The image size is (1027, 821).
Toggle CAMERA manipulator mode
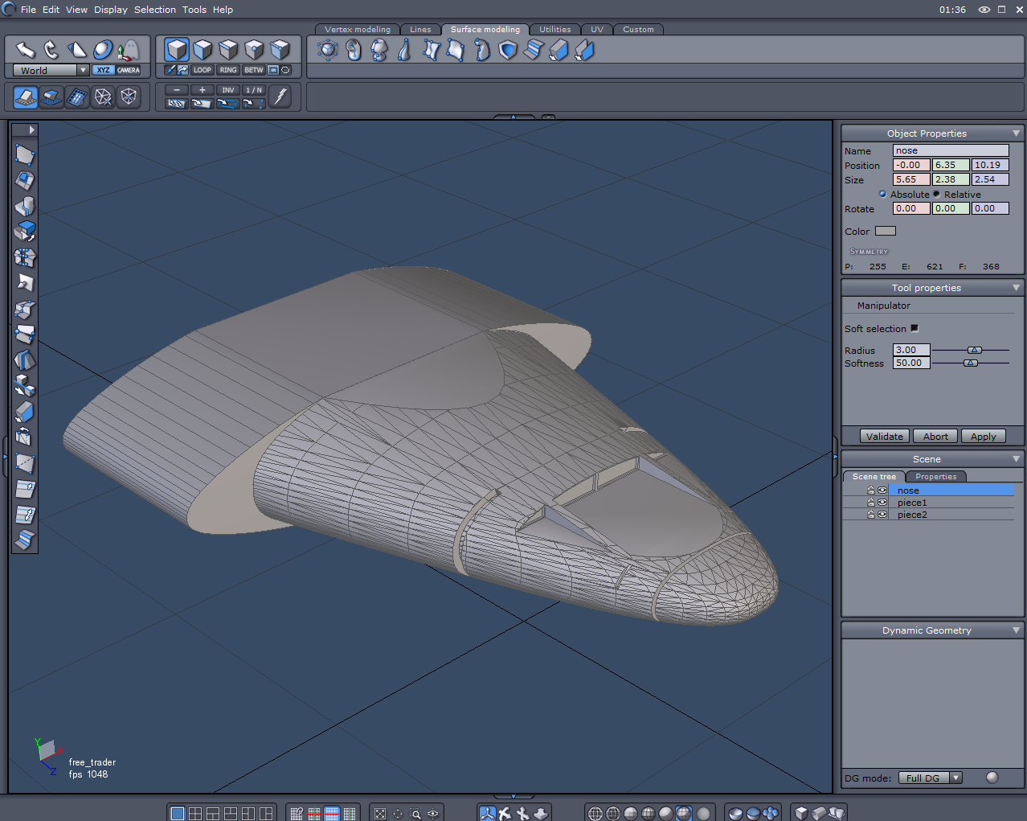point(129,70)
